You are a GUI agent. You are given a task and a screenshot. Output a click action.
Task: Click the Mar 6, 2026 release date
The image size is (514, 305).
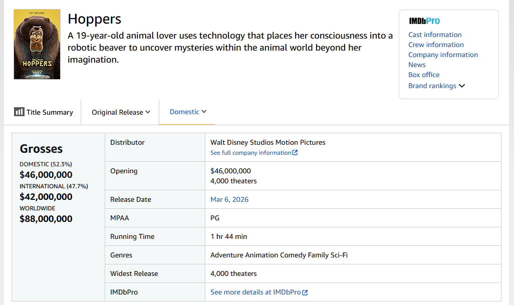(x=229, y=199)
